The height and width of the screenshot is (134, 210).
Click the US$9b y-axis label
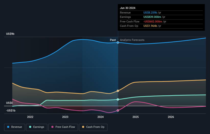click(10, 34)
